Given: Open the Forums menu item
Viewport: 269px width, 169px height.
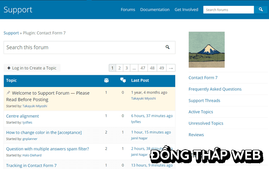Looking at the screenshot, I should (x=128, y=9).
